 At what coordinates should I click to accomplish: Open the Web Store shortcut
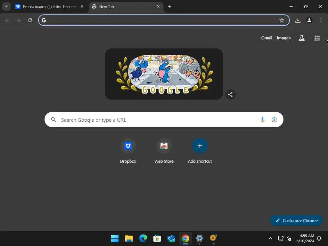(164, 151)
